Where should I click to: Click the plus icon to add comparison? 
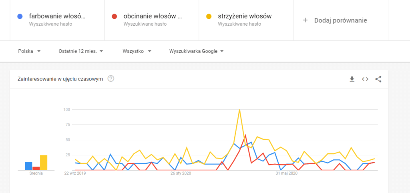(x=305, y=20)
